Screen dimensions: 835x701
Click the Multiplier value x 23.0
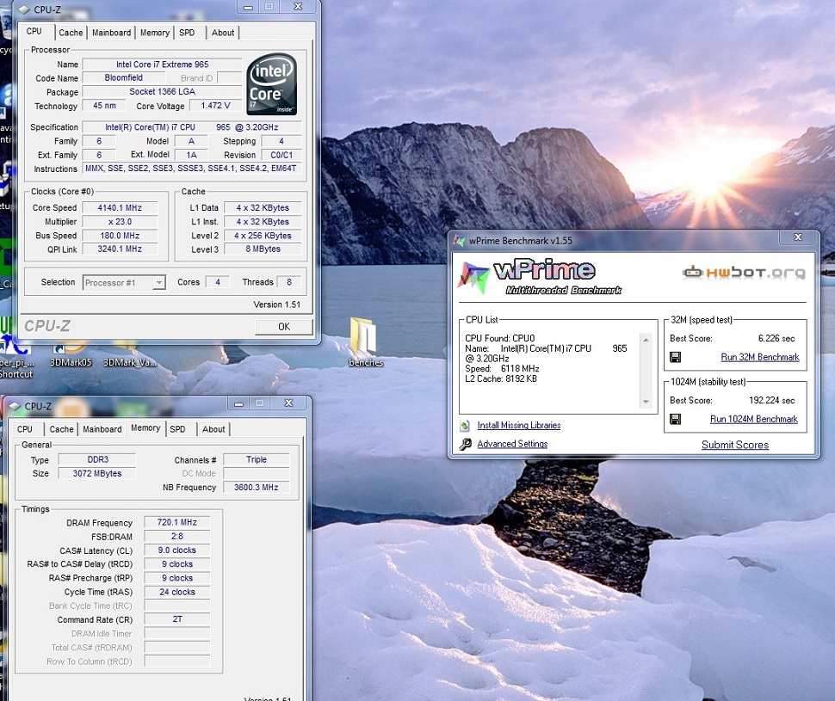point(120,222)
